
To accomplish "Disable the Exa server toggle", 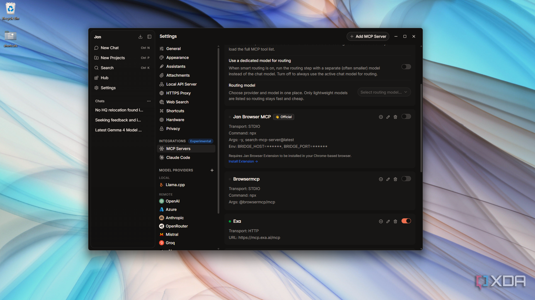I will (406, 221).
